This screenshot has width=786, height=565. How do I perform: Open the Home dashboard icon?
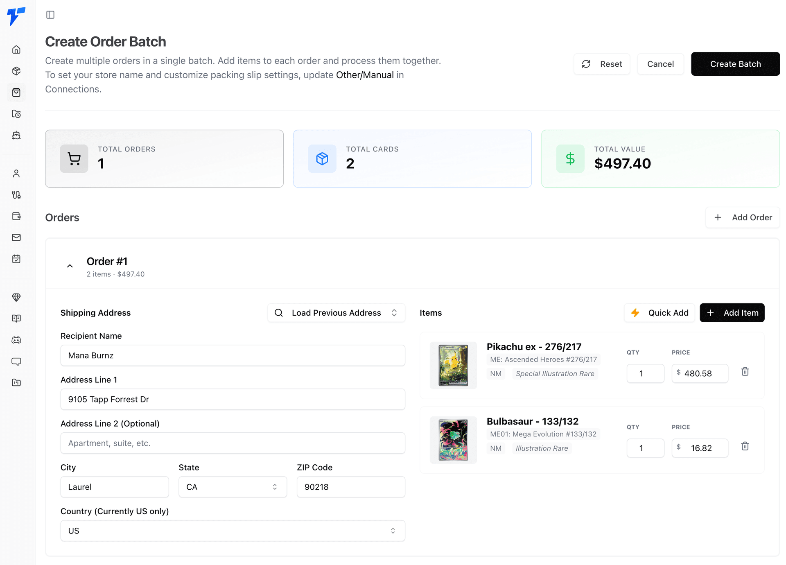[x=16, y=49]
